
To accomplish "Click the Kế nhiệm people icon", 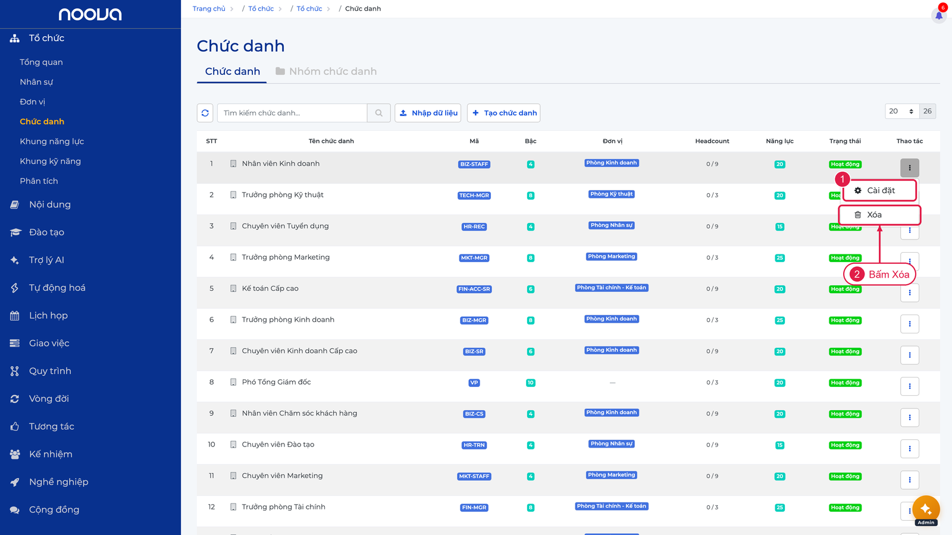I will click(15, 454).
